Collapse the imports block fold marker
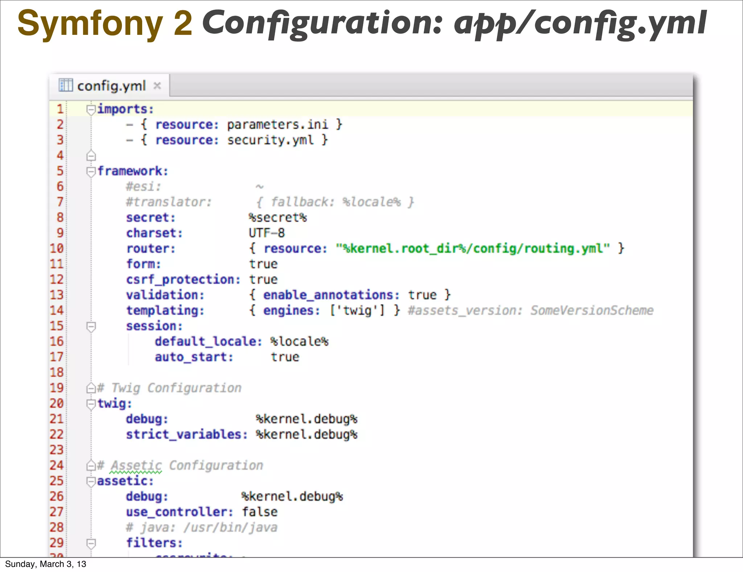Viewport: 743px width, 572px height. click(x=91, y=109)
